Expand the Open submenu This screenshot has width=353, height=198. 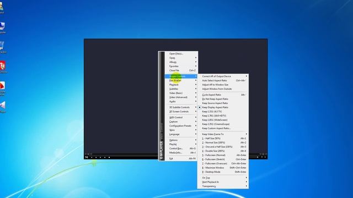pos(181,58)
